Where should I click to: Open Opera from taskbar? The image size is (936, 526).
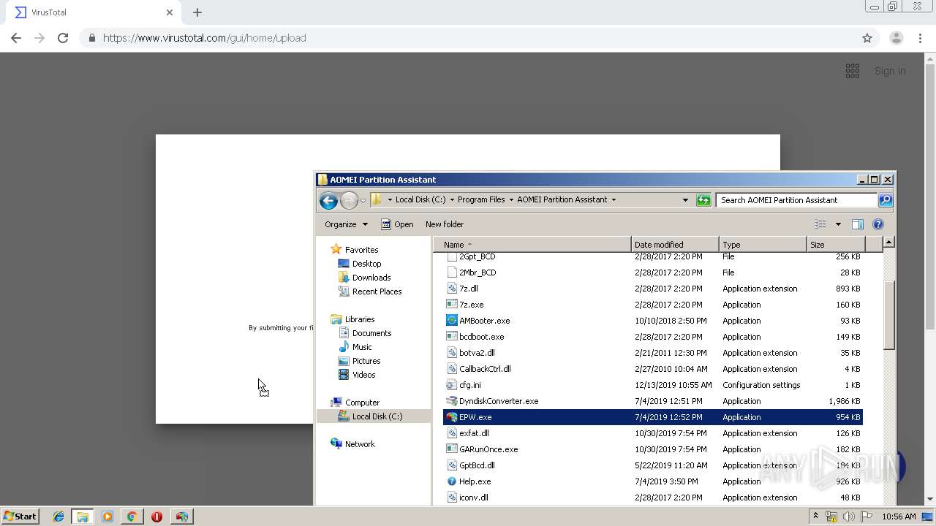(x=156, y=517)
